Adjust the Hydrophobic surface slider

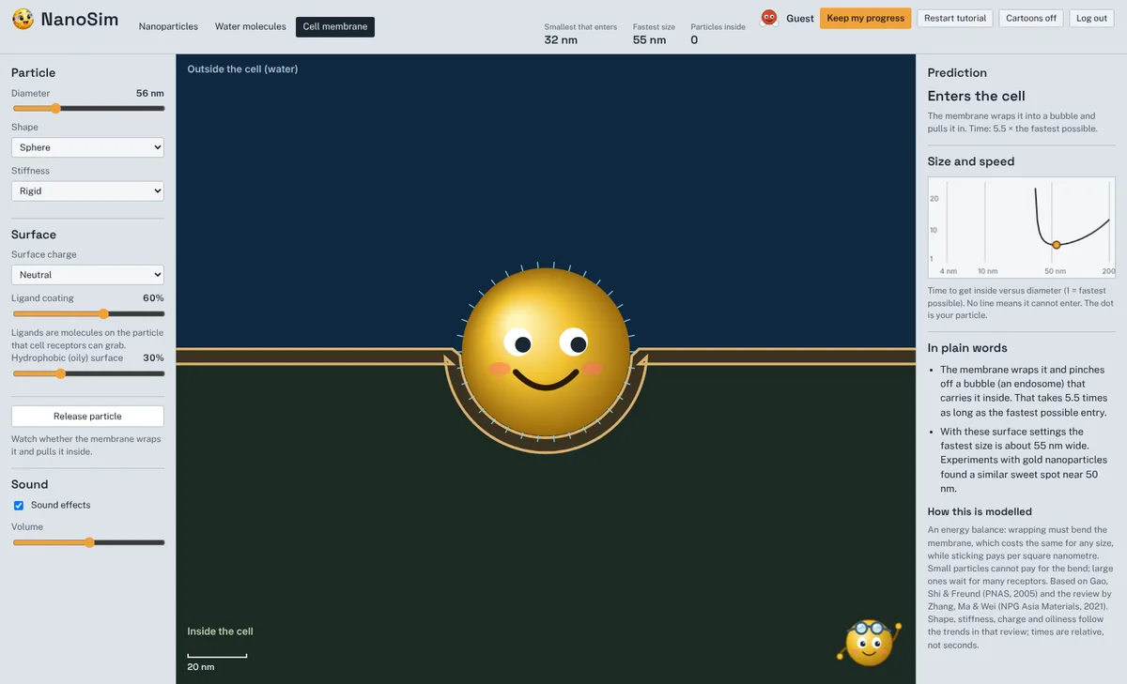point(87,373)
